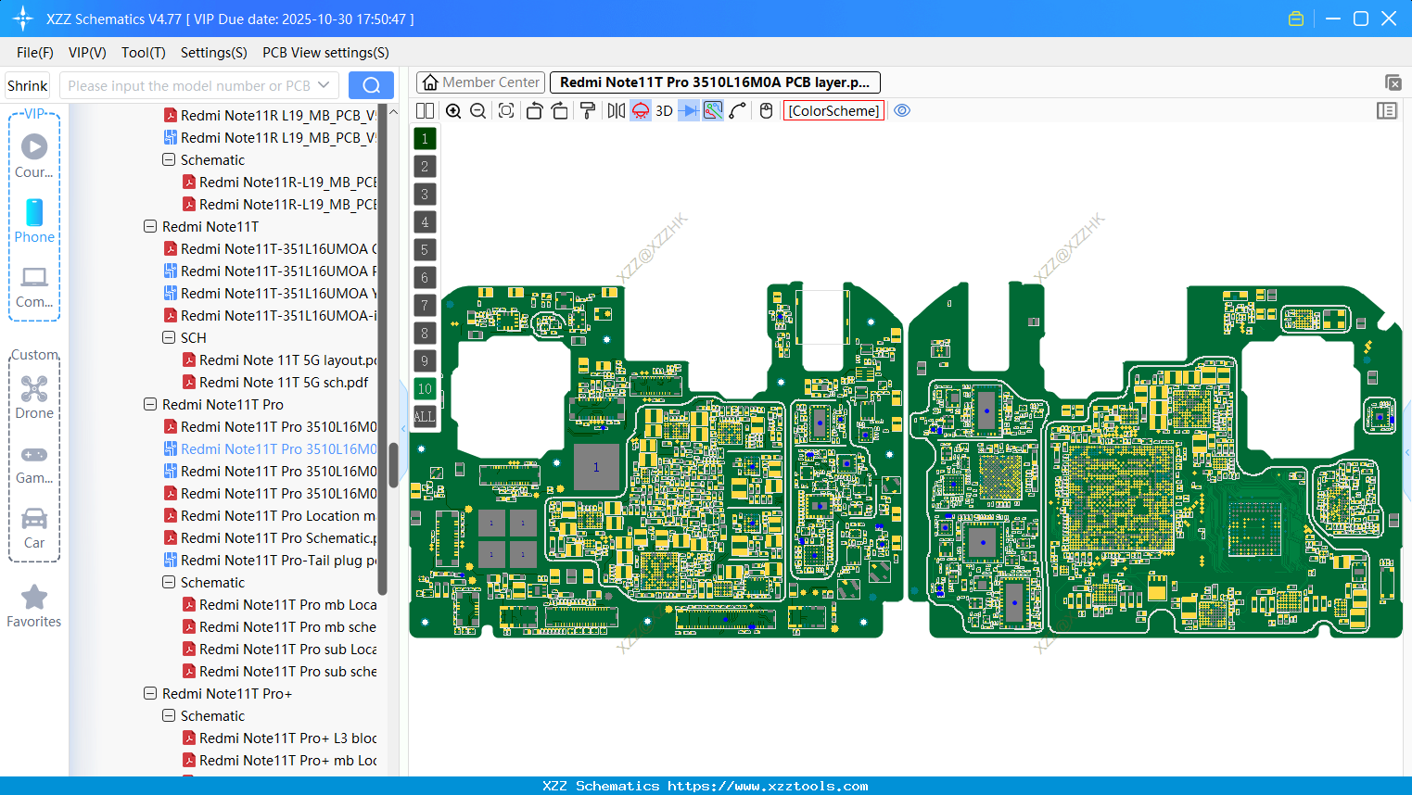Screen dimensions: 1412x795
Task: Toggle the diode direction mode
Action: [686, 110]
